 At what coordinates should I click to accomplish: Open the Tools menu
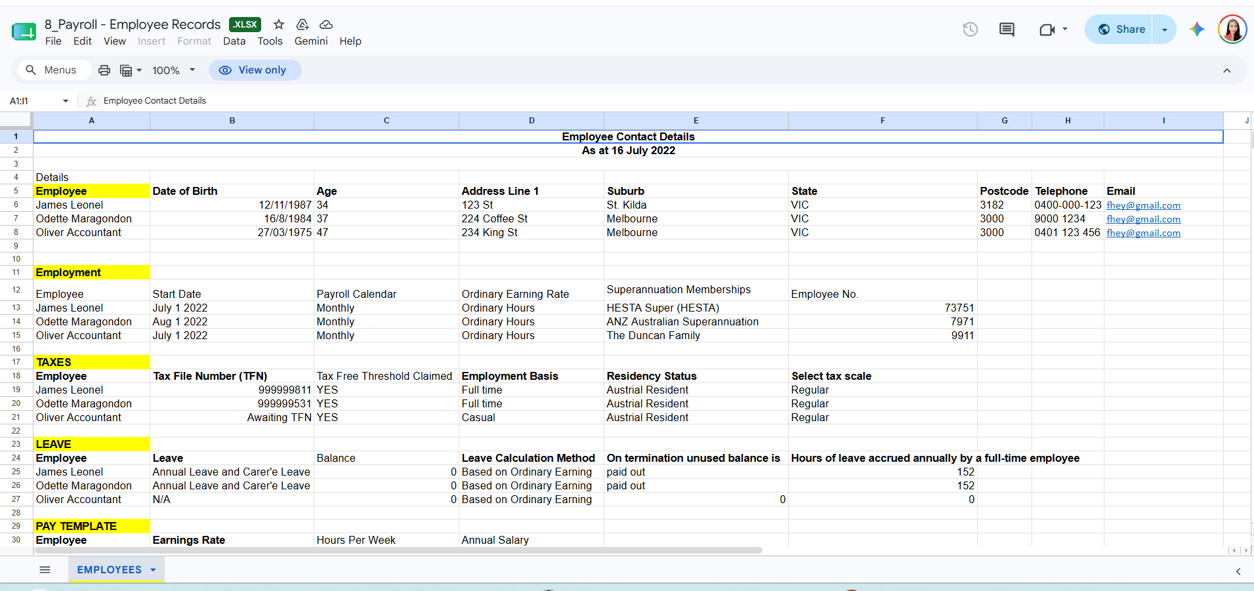(270, 41)
